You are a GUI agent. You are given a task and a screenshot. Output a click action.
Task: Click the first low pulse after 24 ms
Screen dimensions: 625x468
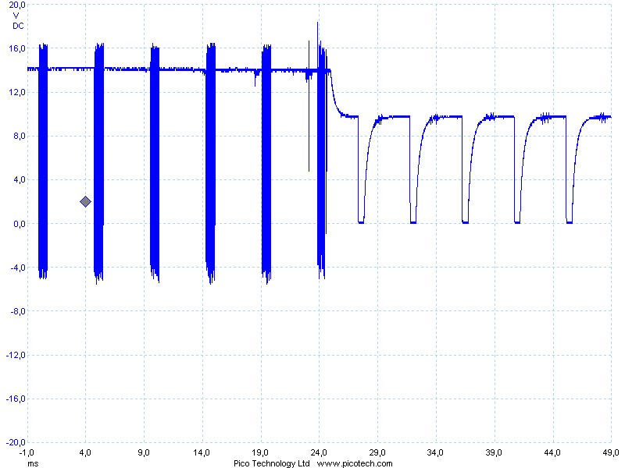[360, 222]
